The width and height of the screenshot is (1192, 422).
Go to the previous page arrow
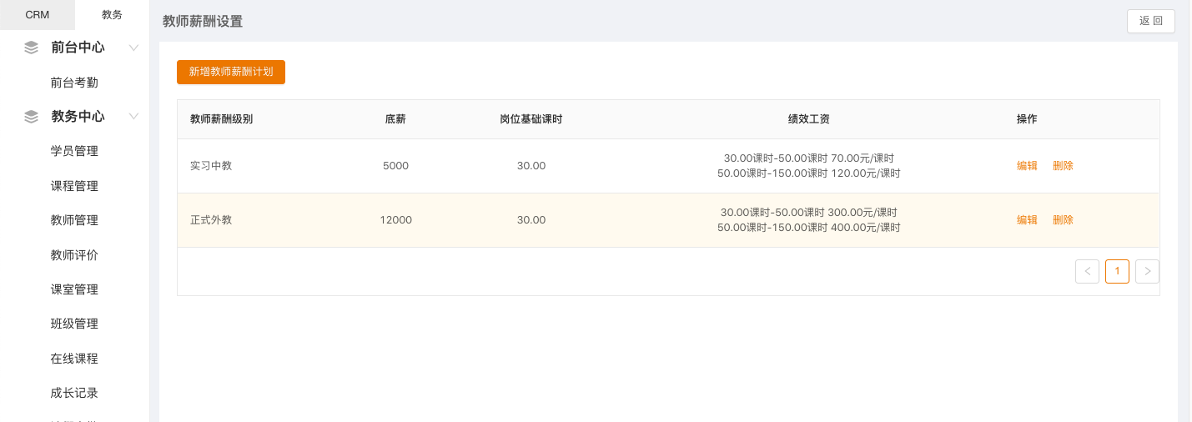point(1087,271)
